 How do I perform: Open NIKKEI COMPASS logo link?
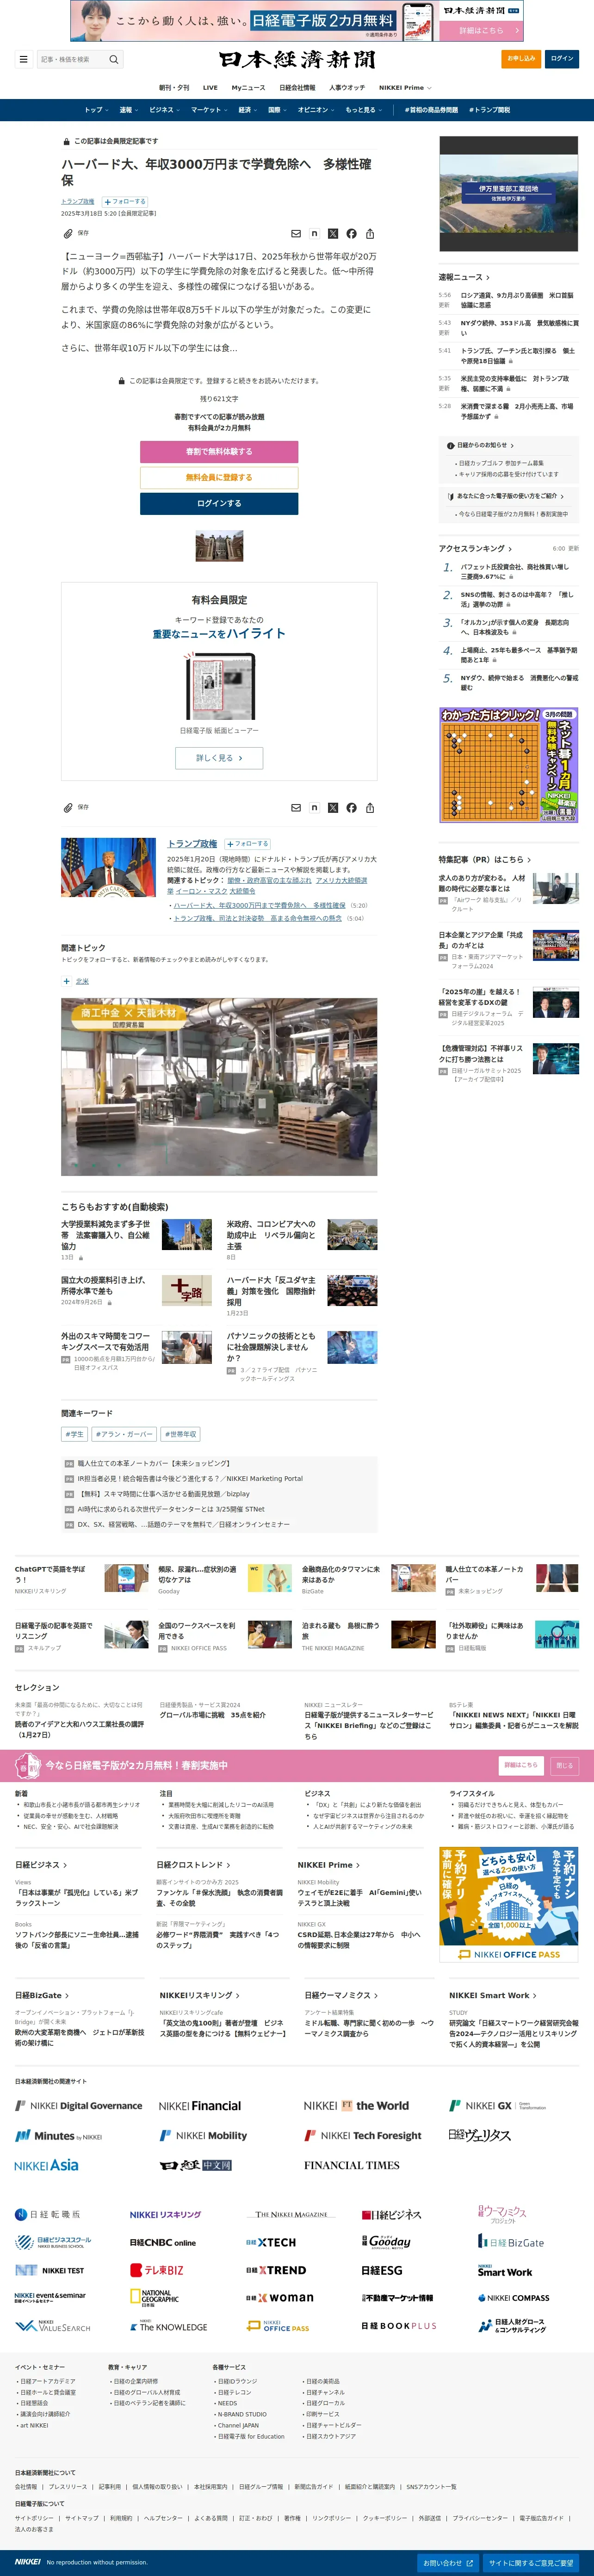(x=513, y=2298)
